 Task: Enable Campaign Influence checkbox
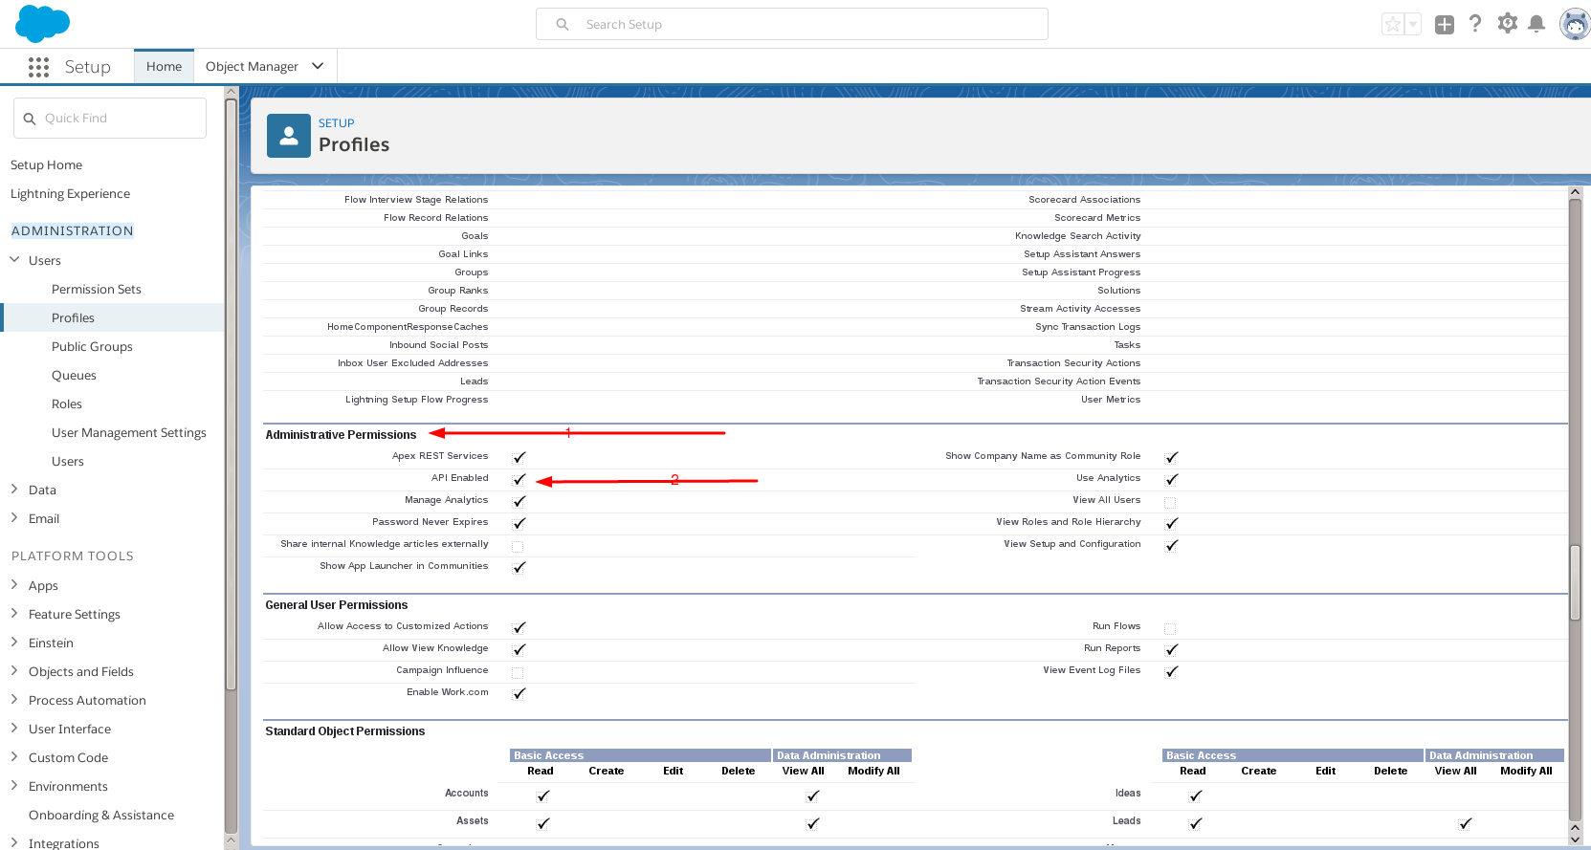coord(518,672)
